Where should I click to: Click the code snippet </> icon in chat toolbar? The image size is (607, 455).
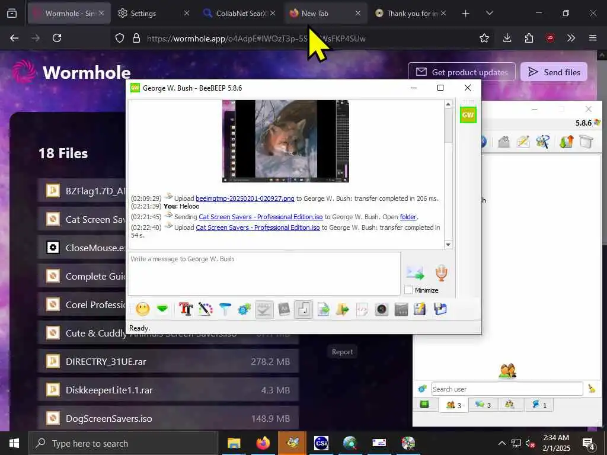click(x=362, y=309)
